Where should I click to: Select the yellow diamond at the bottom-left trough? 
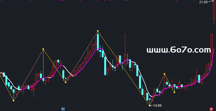13,101
